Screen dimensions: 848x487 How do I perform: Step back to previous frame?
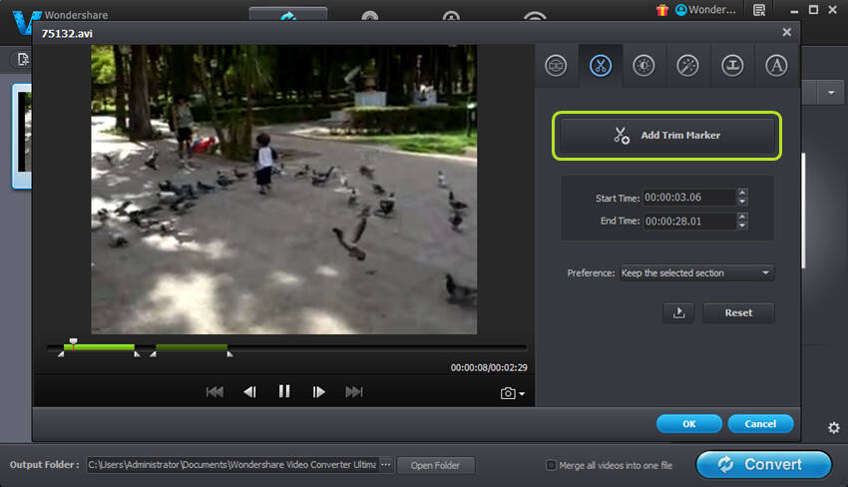coord(249,392)
